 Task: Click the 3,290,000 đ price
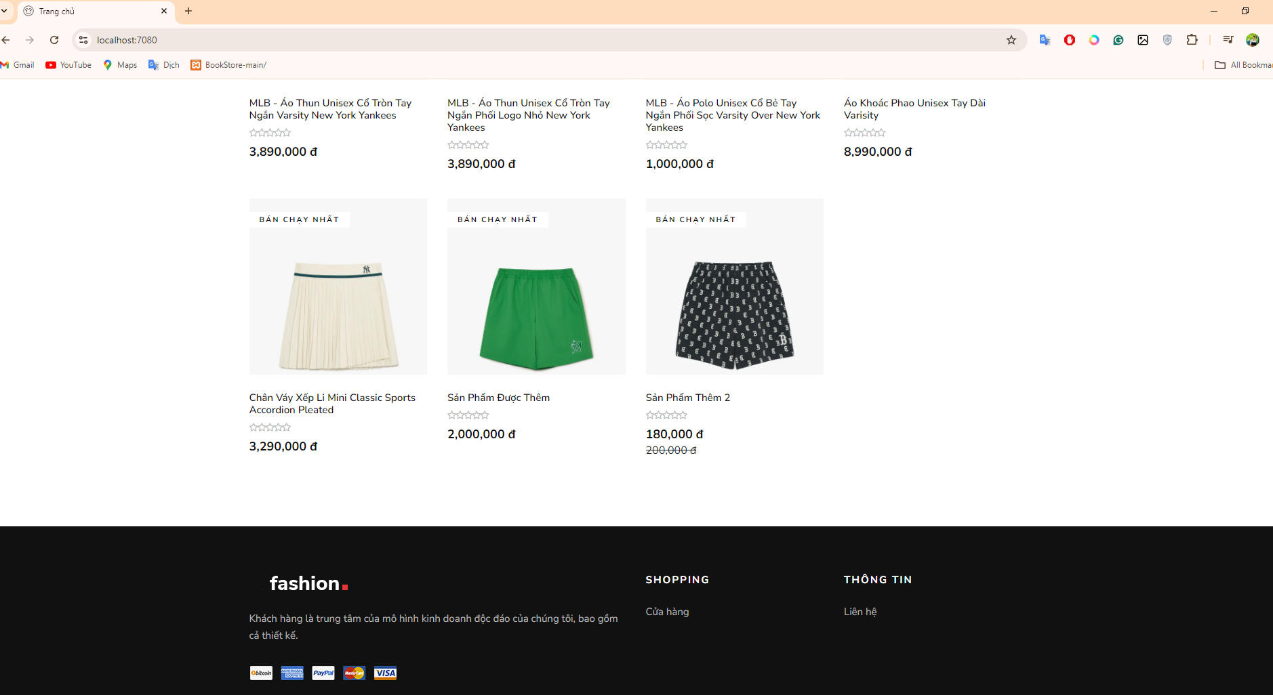283,446
